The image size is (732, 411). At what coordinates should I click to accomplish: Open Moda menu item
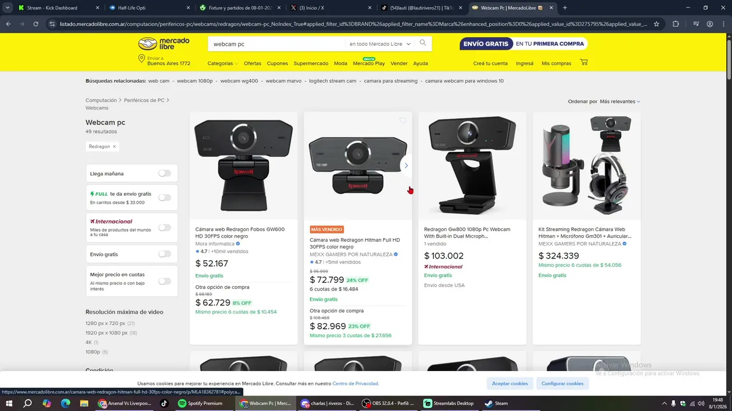click(340, 63)
